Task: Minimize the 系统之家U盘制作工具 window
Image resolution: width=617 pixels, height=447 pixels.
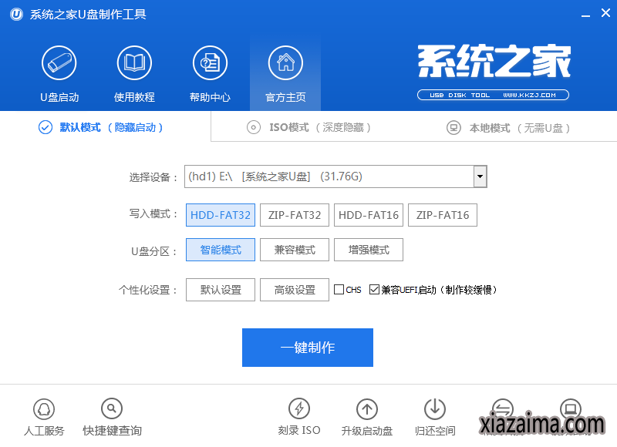Action: (x=585, y=15)
